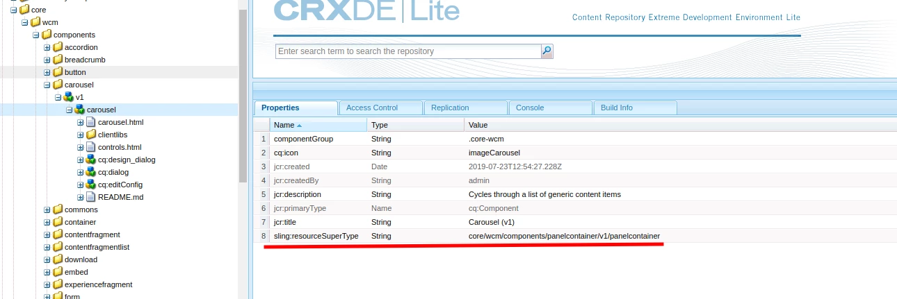Sort by the Name column header
This screenshot has height=299, width=897.
pos(318,125)
